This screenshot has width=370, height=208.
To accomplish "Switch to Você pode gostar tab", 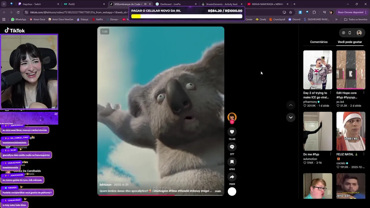I will (x=350, y=42).
